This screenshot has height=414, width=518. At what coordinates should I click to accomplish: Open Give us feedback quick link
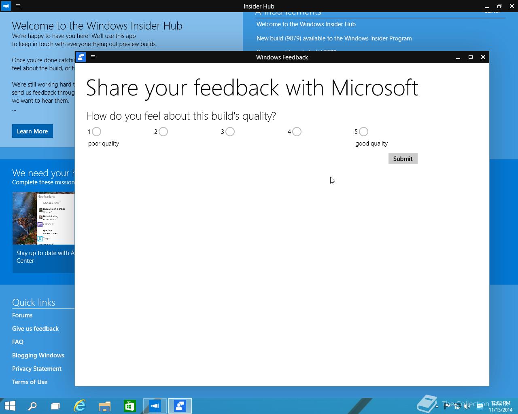35,329
